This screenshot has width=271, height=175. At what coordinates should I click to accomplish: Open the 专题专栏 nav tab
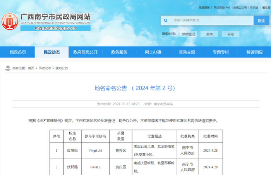(x=221, y=52)
